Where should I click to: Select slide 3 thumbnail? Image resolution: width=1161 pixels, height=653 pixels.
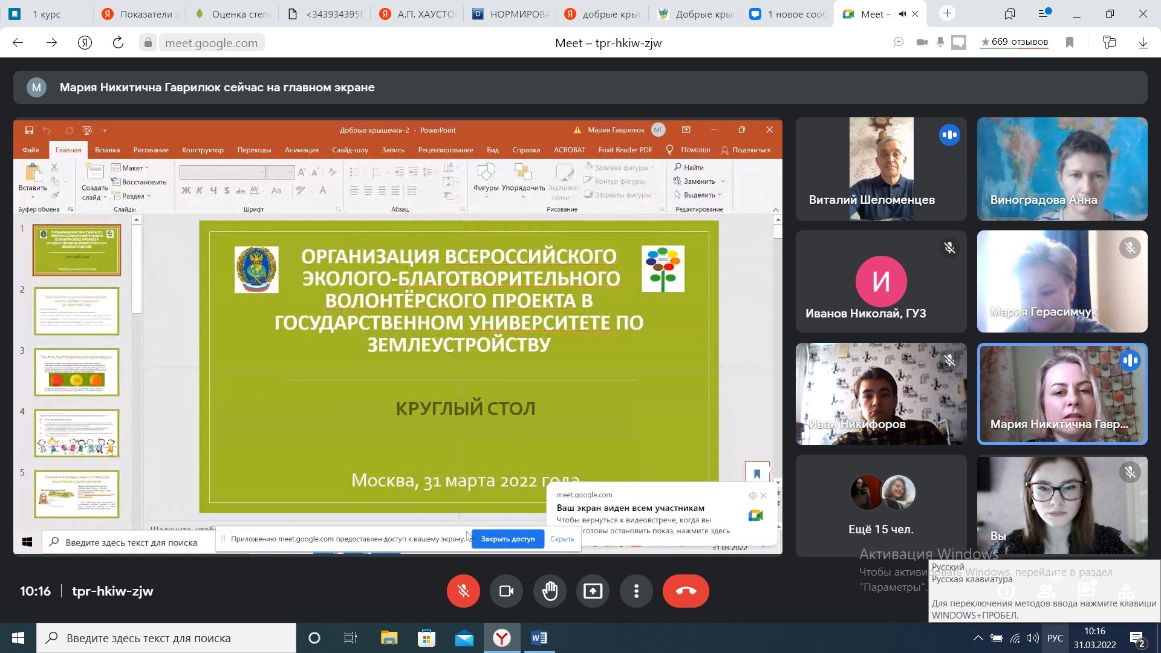coord(77,372)
